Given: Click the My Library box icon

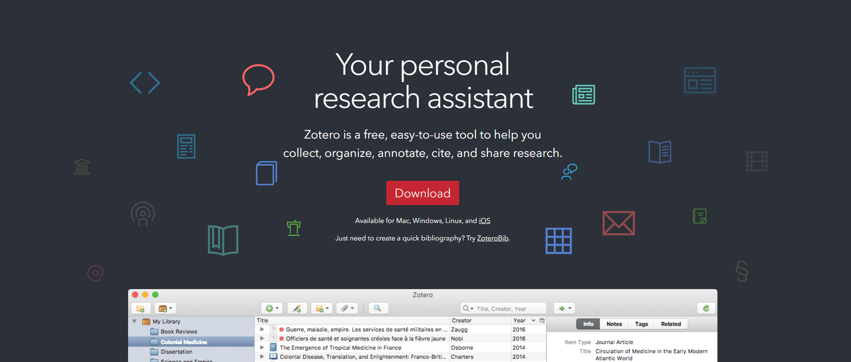Looking at the screenshot, I should click(146, 322).
